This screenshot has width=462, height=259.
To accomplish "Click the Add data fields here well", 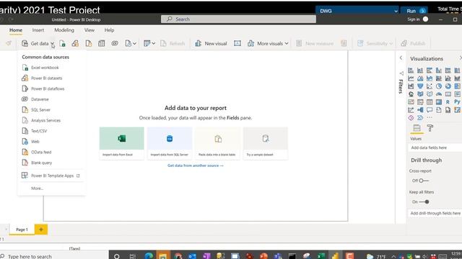I will [x=435, y=147].
